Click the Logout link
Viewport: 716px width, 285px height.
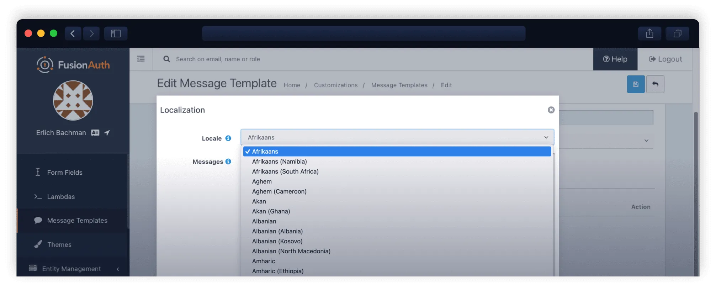pyautogui.click(x=665, y=59)
